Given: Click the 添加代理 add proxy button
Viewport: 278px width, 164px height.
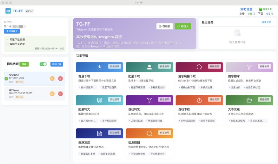Looking at the screenshot, I should coord(57,64).
